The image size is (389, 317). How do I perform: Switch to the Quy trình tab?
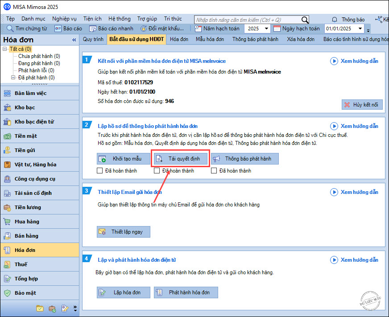tap(93, 39)
